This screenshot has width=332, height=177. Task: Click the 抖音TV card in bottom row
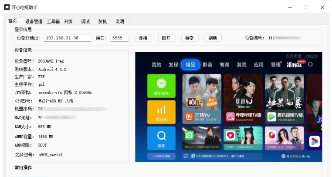tap(243, 138)
